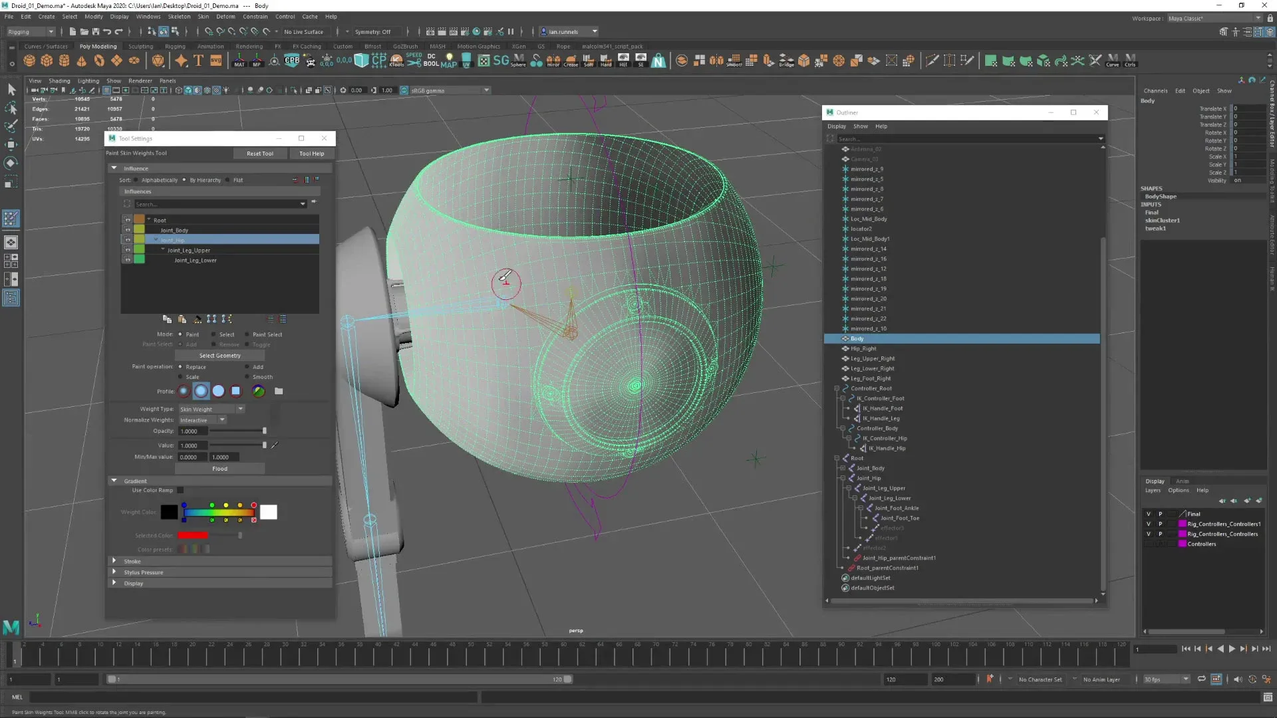Click the Select Geometry button
Image resolution: width=1277 pixels, height=718 pixels.
(219, 356)
